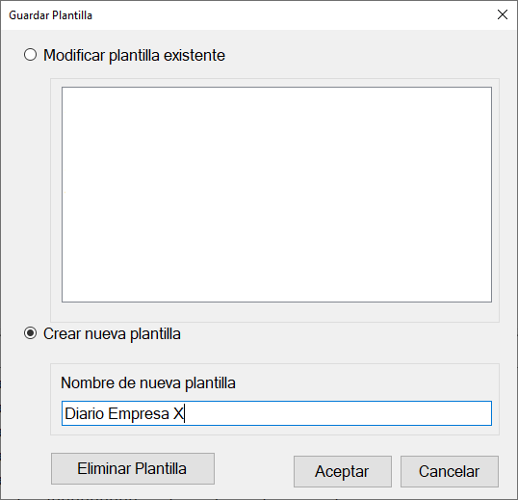This screenshot has width=518, height=500.
Task: Click the top area of the templates listbox
Action: click(276, 99)
